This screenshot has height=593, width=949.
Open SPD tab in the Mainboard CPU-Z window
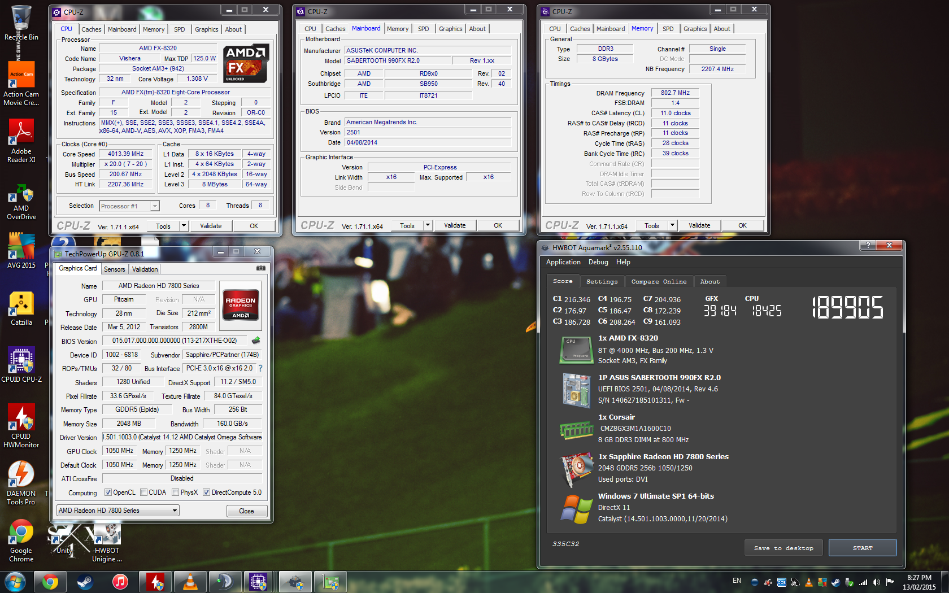423,29
